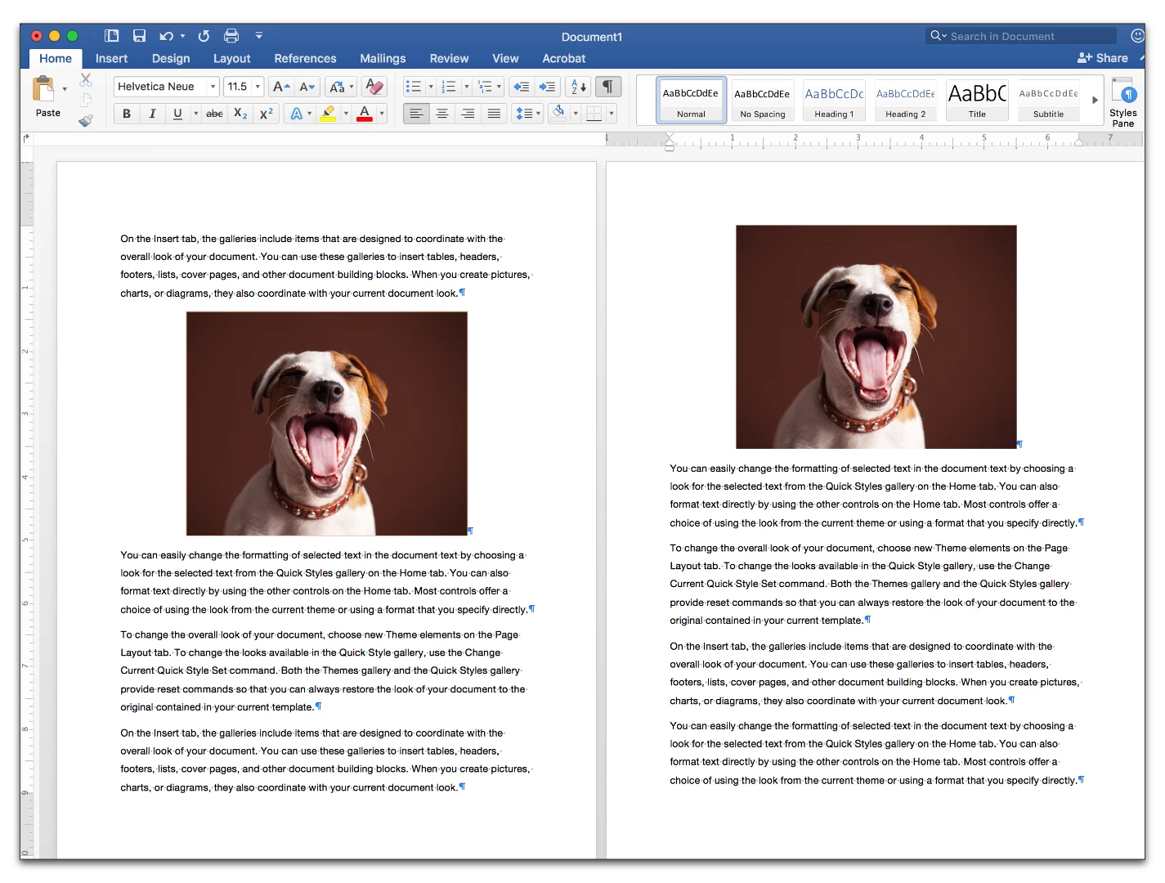The width and height of the screenshot is (1165, 883).
Task: Select the Sort A to Z icon
Action: click(x=578, y=87)
